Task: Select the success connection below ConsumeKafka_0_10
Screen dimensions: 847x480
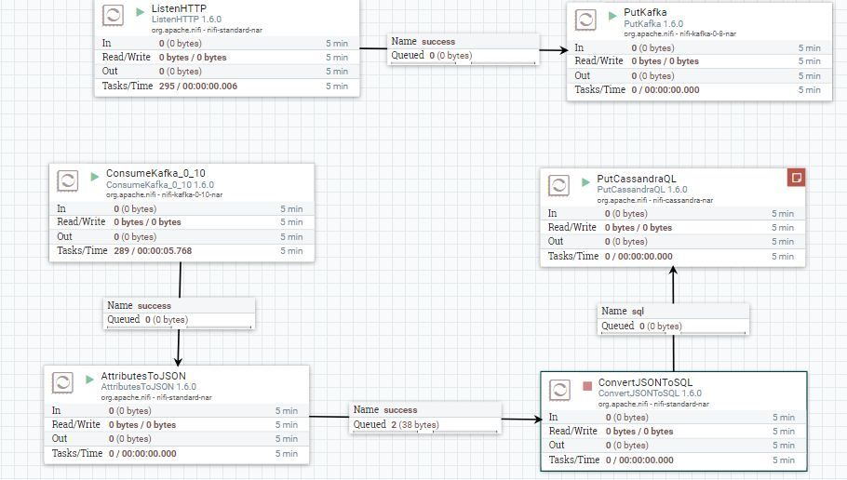Action: [179, 313]
